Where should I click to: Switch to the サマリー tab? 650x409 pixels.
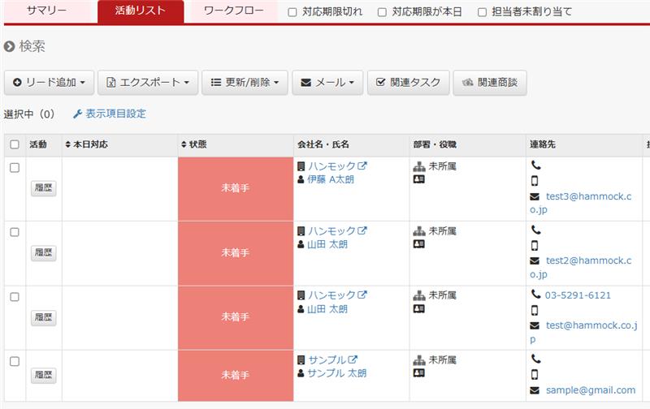46,11
